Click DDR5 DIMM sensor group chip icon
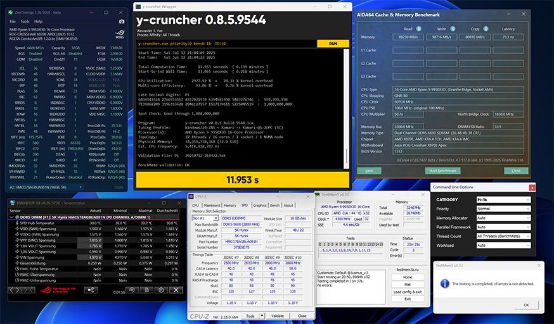 coord(17,218)
